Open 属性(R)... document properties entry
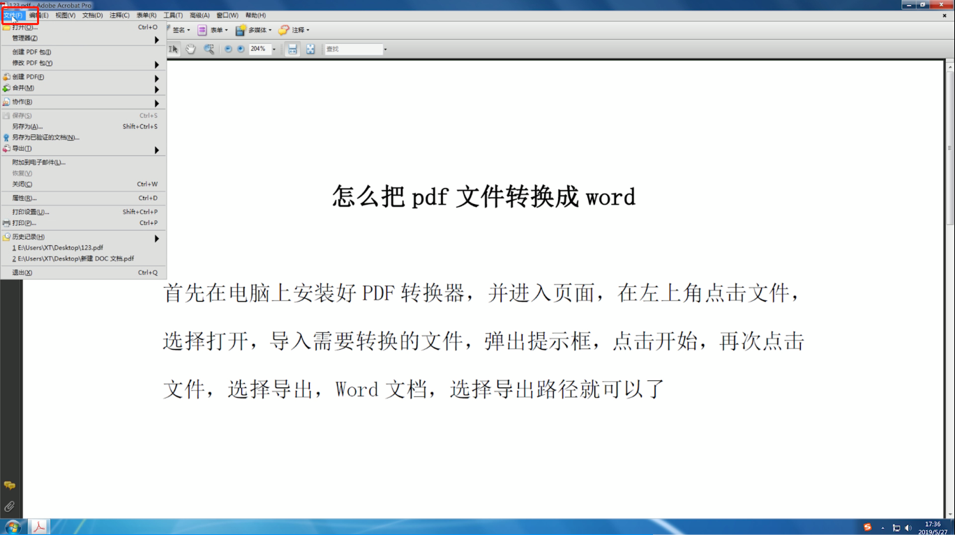 coord(83,199)
